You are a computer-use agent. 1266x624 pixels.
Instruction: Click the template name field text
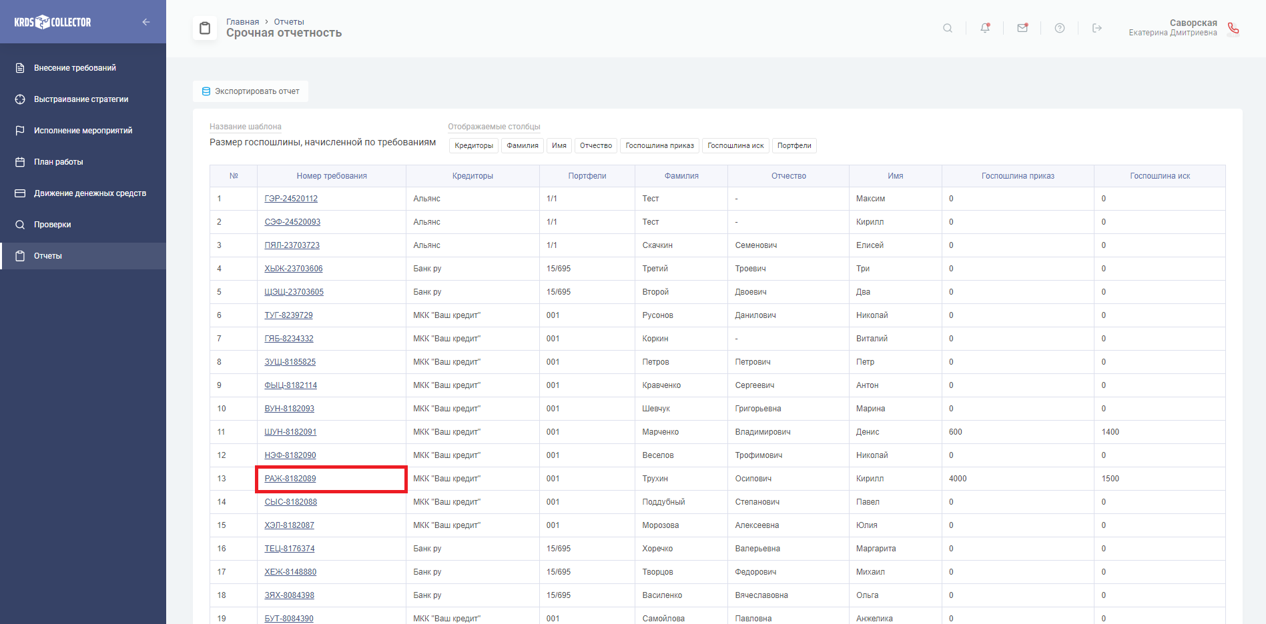coord(322,142)
